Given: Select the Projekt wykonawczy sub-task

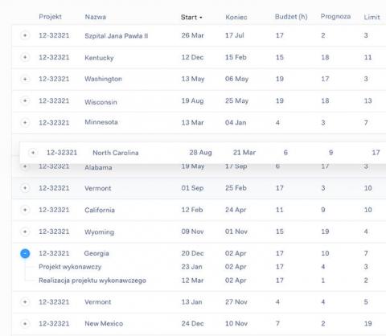Looking at the screenshot, I should click(x=70, y=267).
